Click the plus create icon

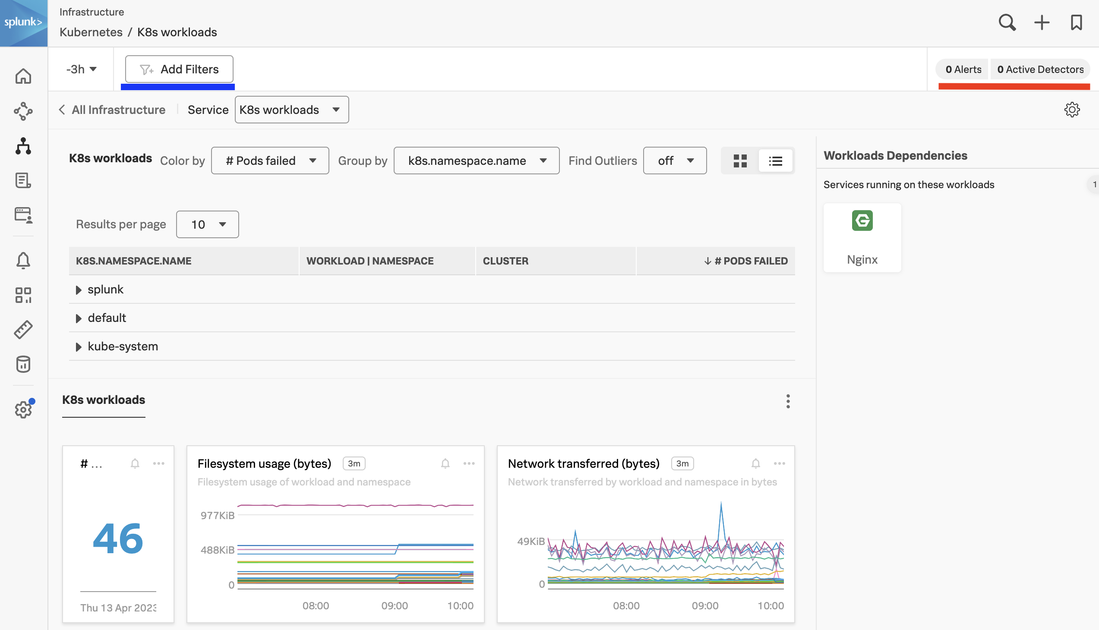pyautogui.click(x=1042, y=22)
